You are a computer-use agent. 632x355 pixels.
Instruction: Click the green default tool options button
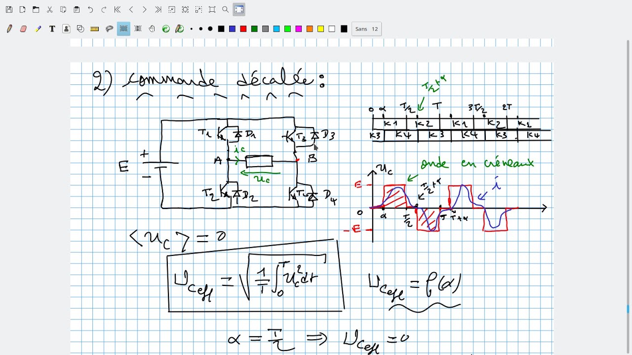coord(166,29)
